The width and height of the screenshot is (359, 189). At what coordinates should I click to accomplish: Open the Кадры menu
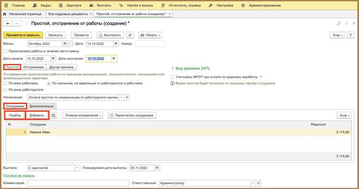tap(42, 5)
